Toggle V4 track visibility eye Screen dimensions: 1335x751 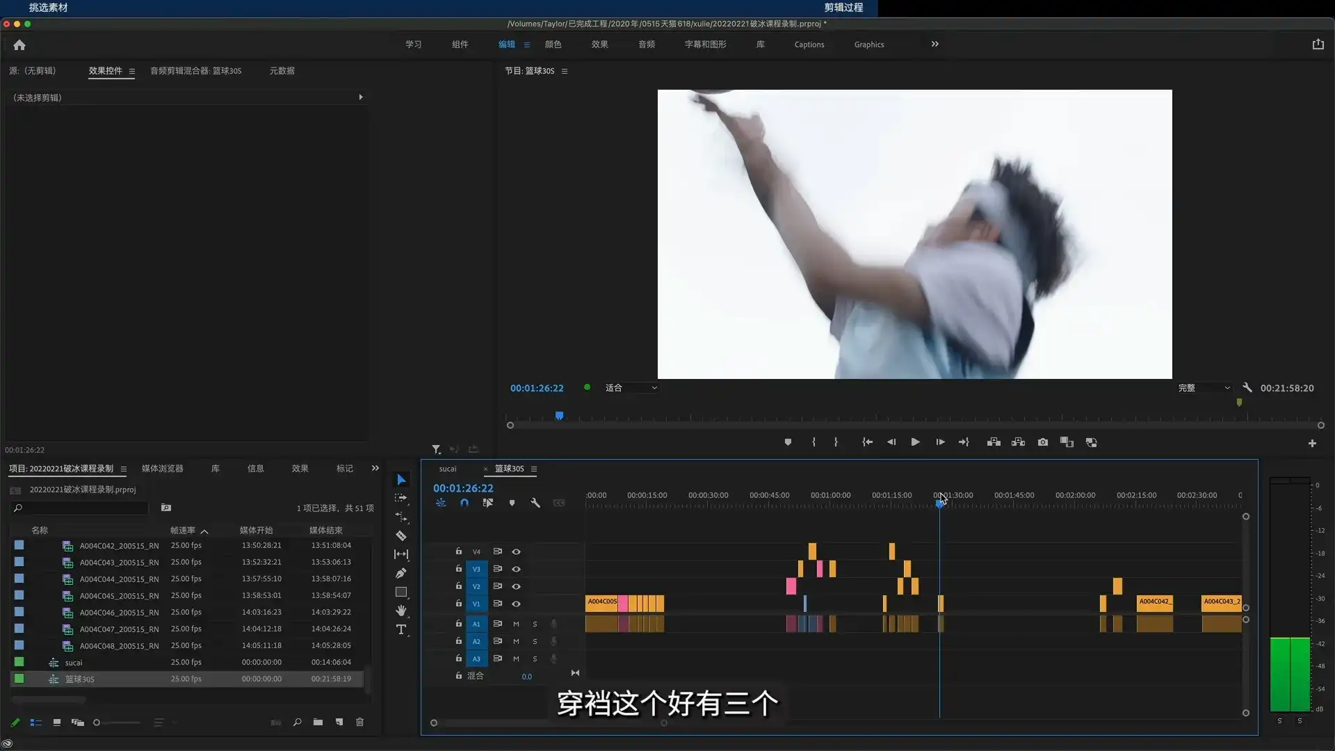tap(516, 551)
